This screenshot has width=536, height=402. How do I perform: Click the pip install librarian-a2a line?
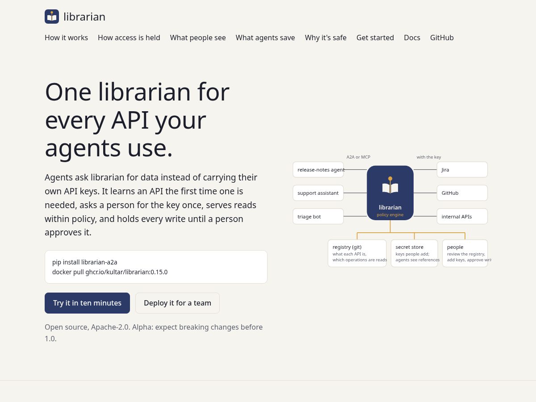tap(85, 262)
